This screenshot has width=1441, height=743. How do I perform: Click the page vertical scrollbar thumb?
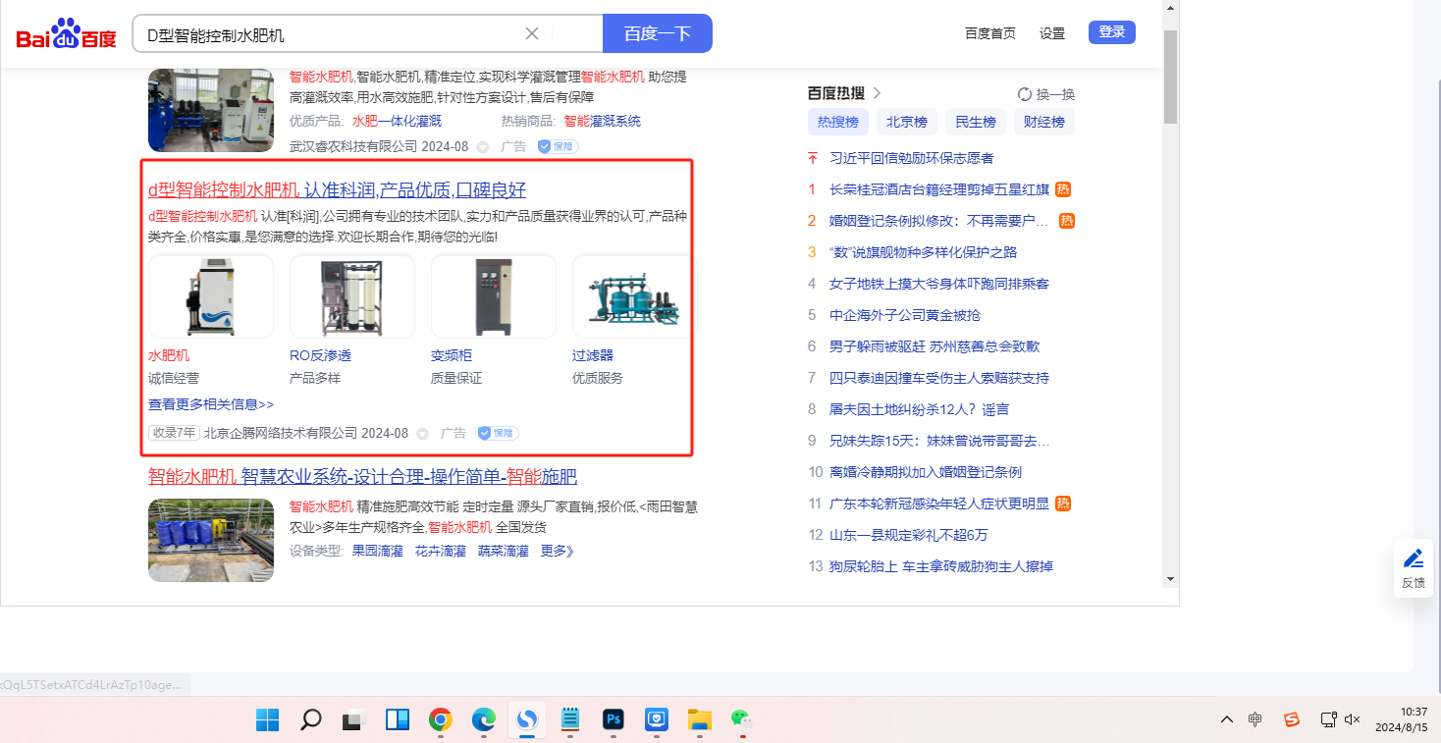pyautogui.click(x=1169, y=76)
